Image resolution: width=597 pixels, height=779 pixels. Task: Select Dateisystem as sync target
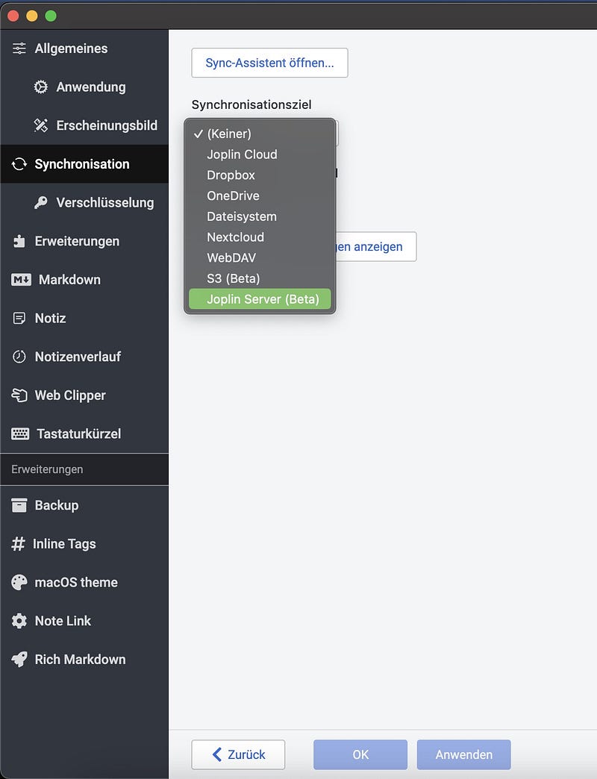260,216
